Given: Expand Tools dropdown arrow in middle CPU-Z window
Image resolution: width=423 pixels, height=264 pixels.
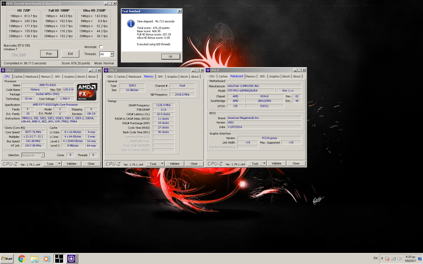Looking at the screenshot, I should [162, 164].
